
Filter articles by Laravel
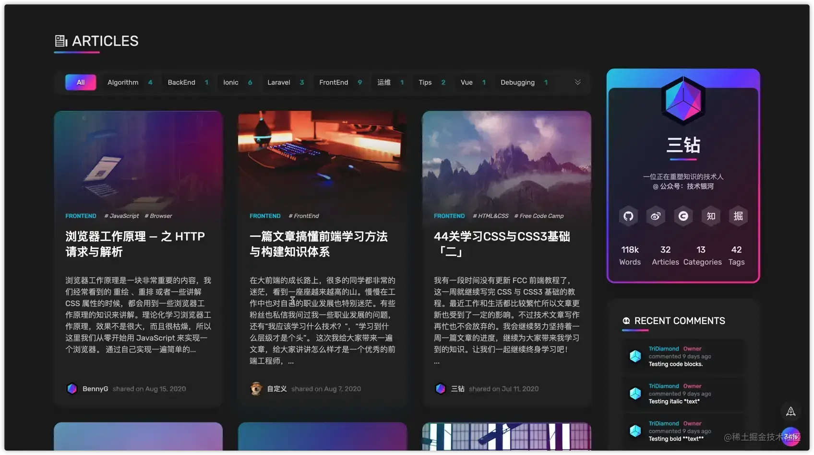pyautogui.click(x=286, y=82)
